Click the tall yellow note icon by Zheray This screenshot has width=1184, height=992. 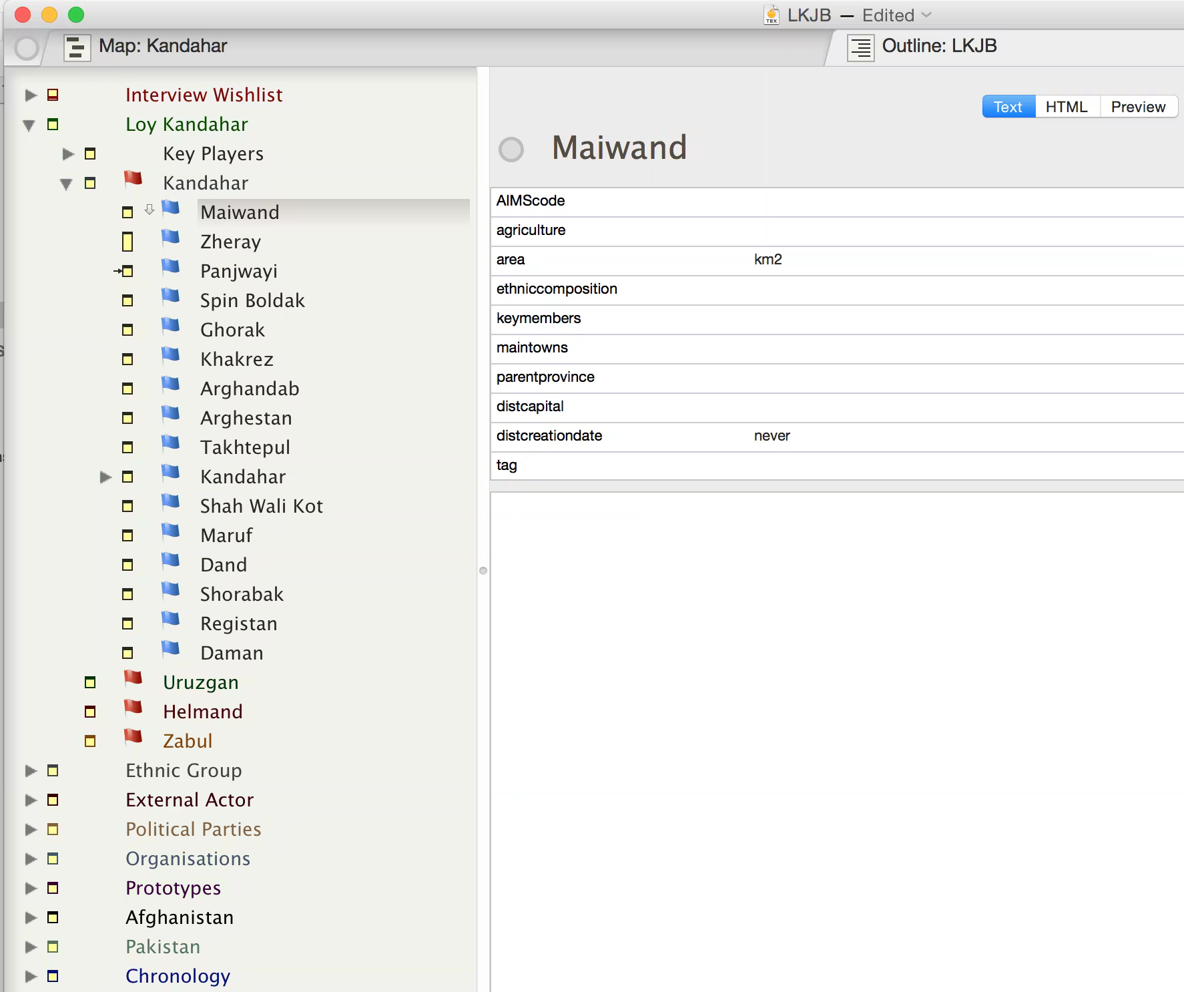[x=127, y=242]
